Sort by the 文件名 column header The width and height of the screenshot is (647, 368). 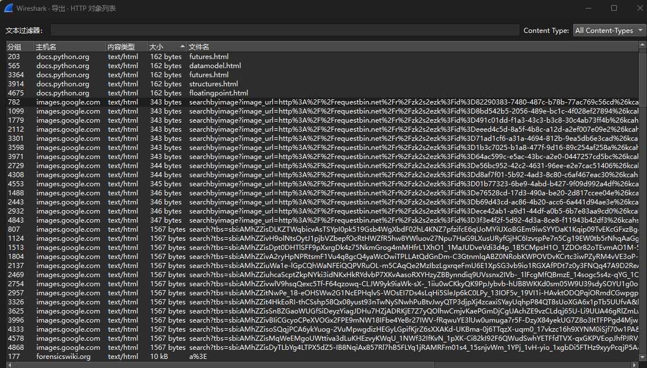(413, 47)
